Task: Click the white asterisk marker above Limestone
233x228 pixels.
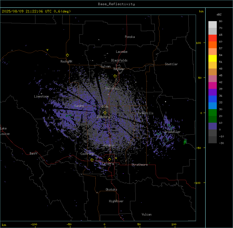Action: [41, 94]
